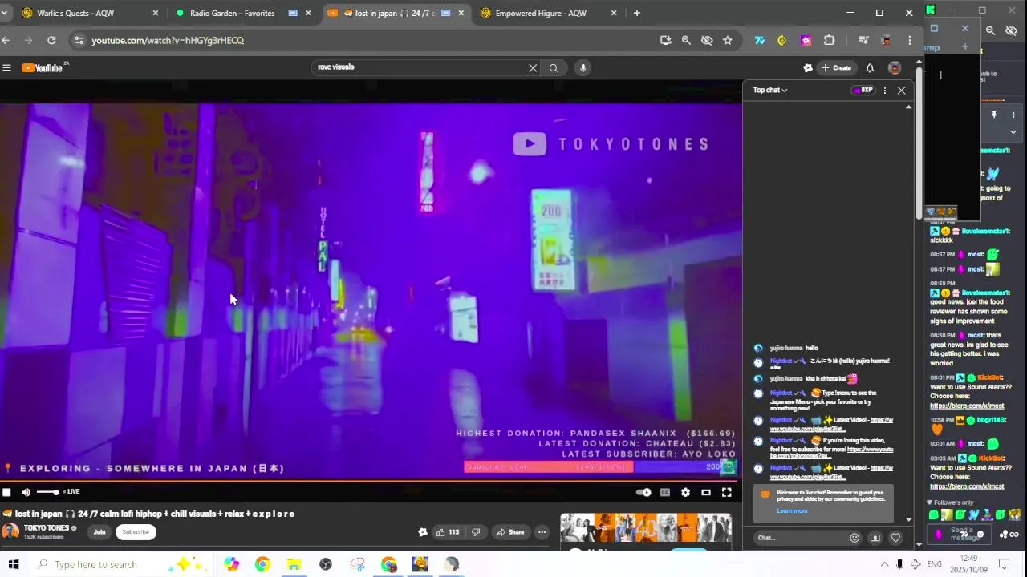Screen dimensions: 1027x577
Task: Go to the YouTube home logo
Action: click(44, 68)
